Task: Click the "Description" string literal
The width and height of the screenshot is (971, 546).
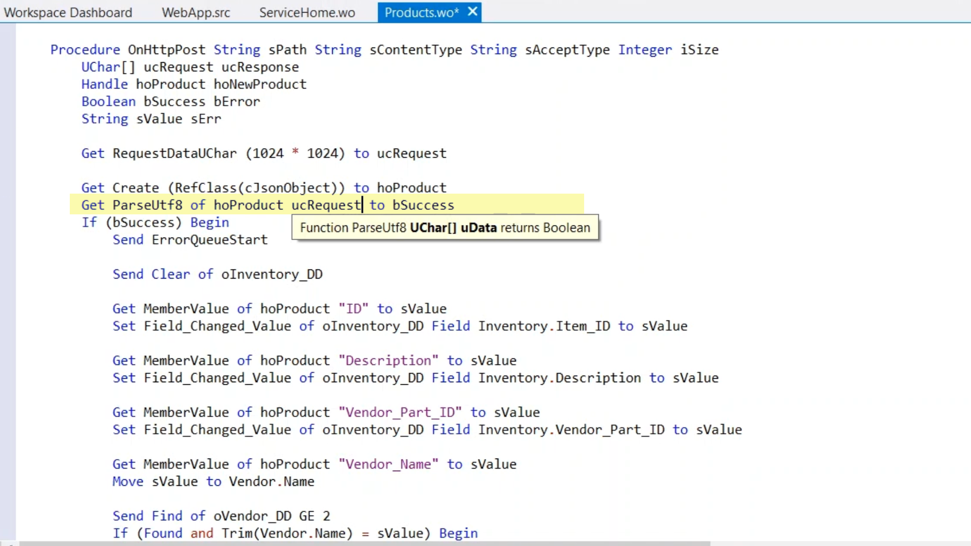Action: pyautogui.click(x=388, y=360)
